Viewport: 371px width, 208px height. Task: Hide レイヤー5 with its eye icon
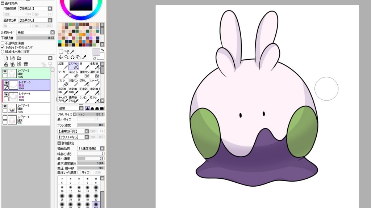click(x=6, y=83)
